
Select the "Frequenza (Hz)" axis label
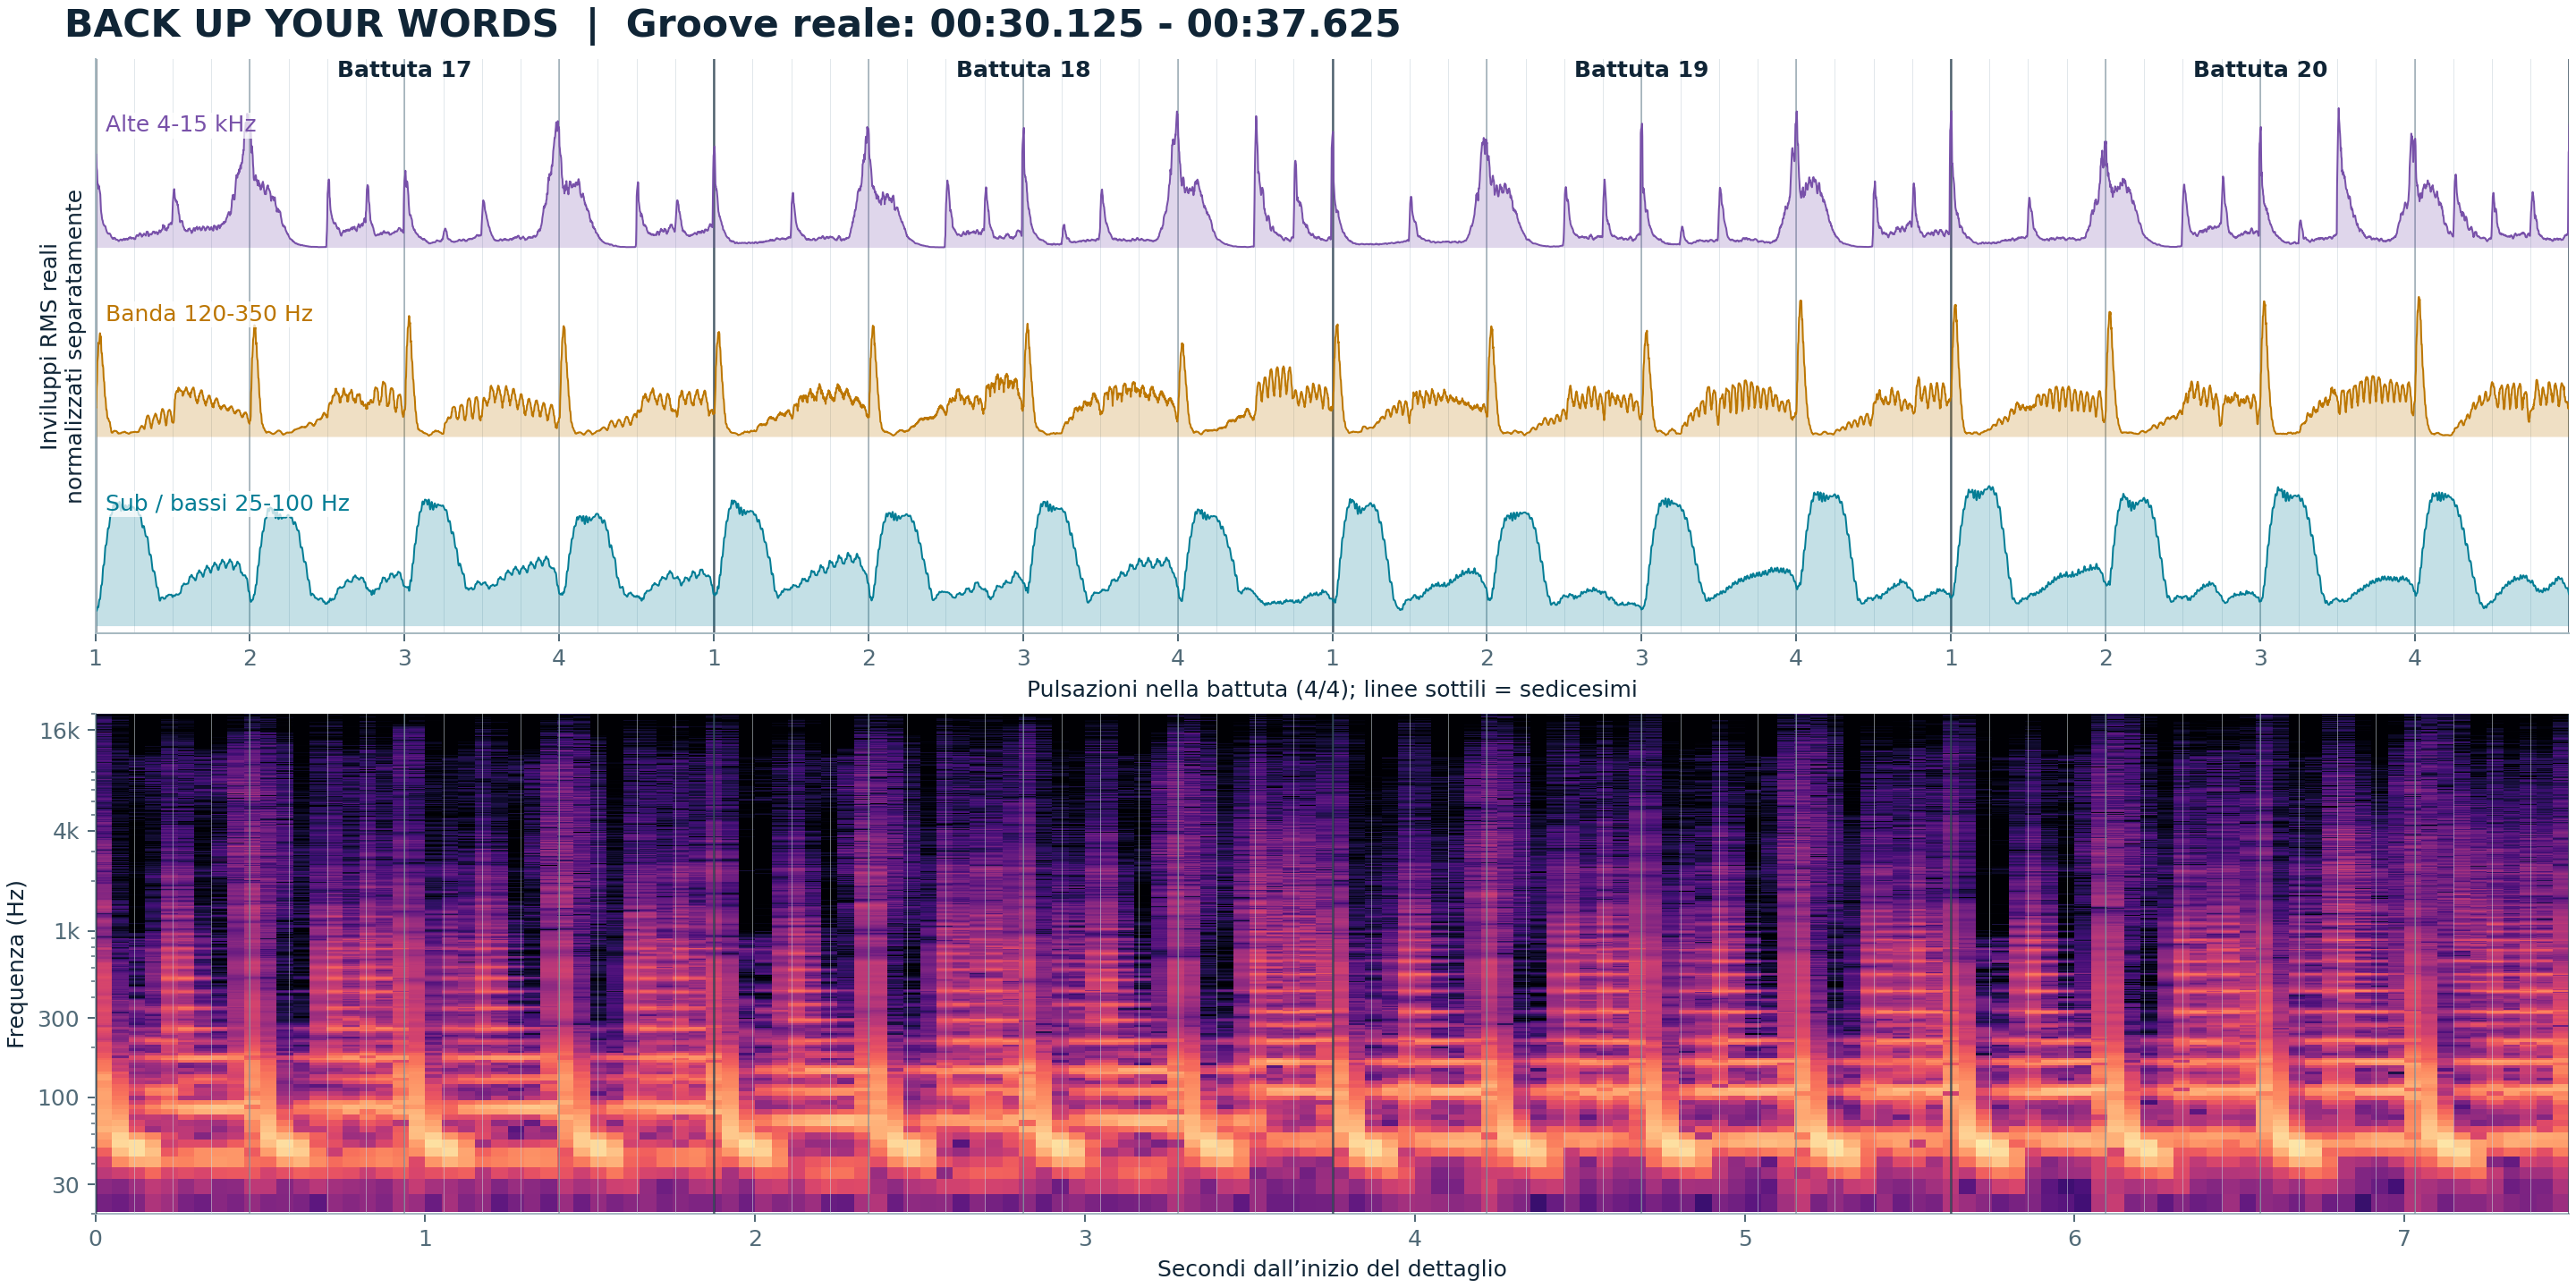click(x=15, y=964)
